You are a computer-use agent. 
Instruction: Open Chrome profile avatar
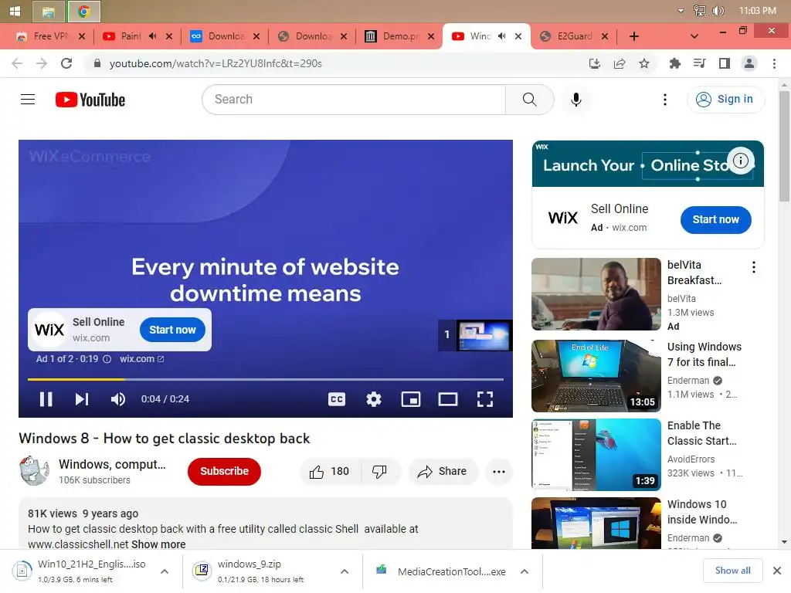(749, 63)
